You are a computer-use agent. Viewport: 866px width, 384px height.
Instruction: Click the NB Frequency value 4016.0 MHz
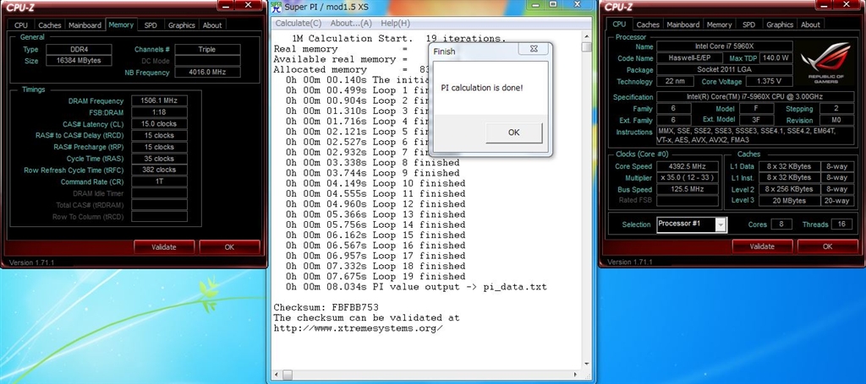[x=207, y=73]
